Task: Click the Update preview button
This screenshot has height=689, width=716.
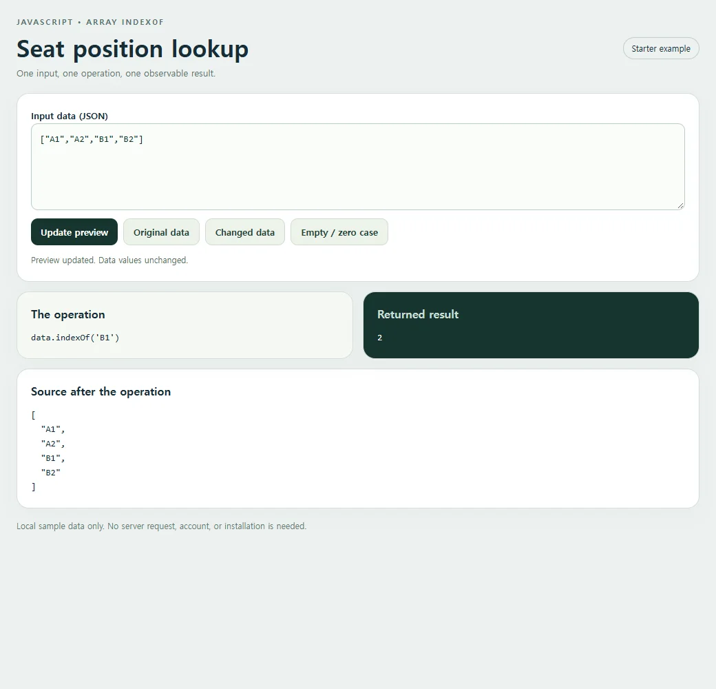Action: coord(74,232)
